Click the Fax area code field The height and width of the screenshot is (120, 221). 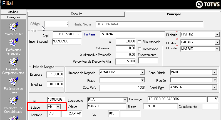pyautogui.click(x=114, y=114)
